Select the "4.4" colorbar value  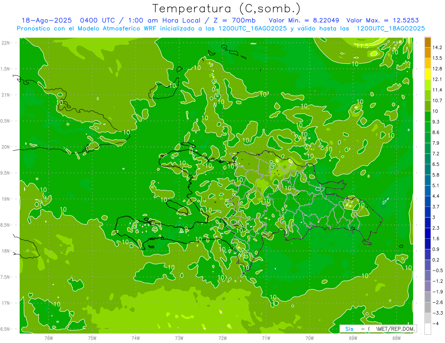click(x=436, y=196)
